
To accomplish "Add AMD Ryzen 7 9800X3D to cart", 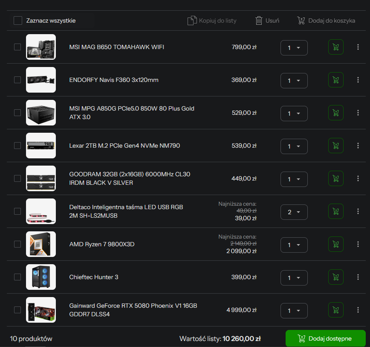I will pos(335,244).
